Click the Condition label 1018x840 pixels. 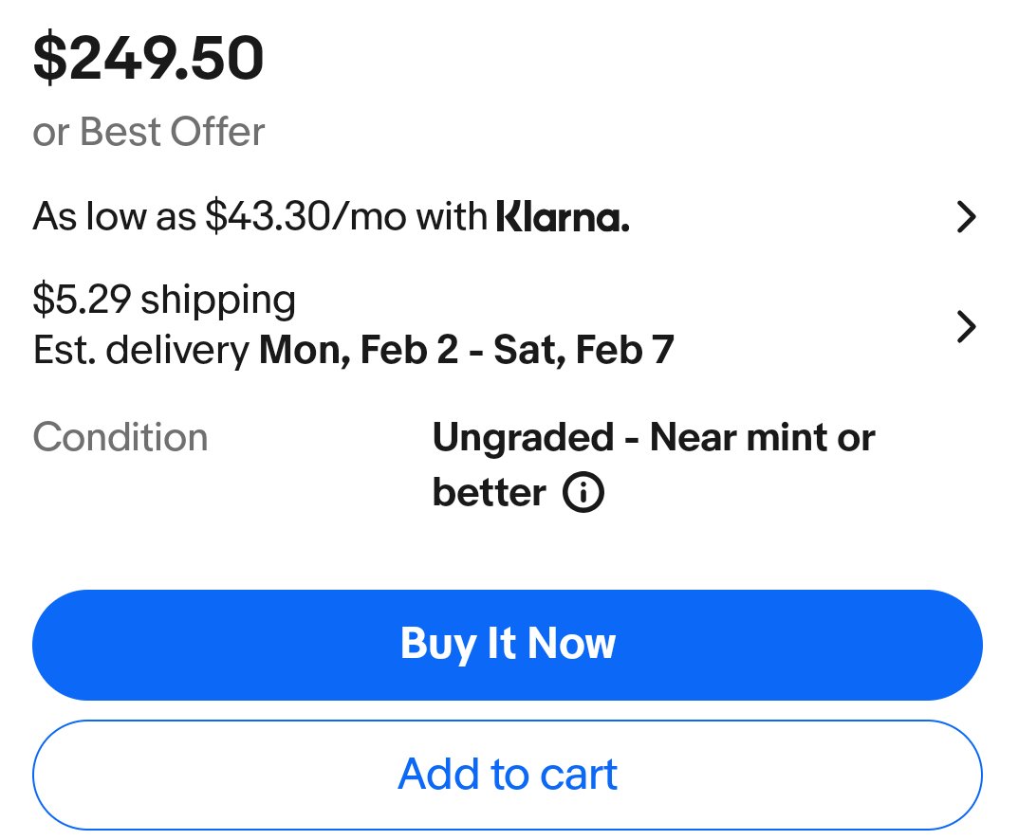click(120, 438)
